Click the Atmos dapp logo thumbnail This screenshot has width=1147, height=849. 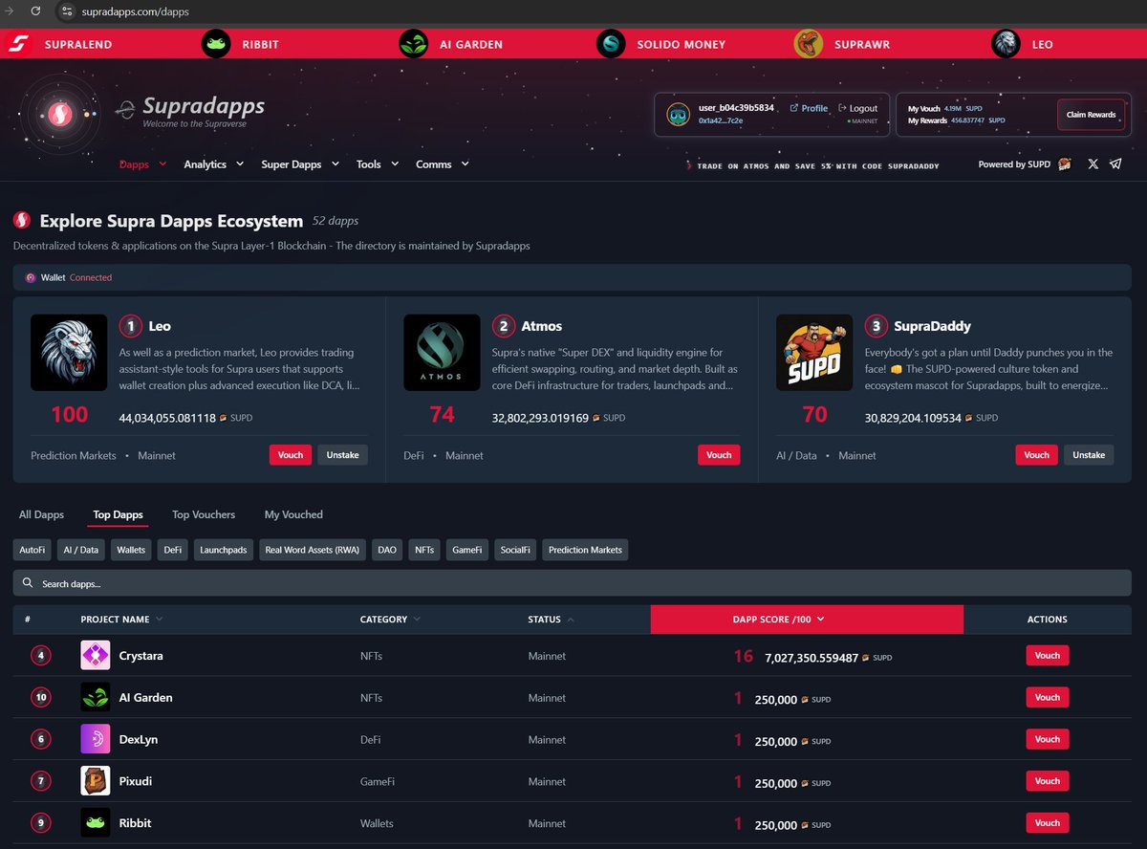point(442,353)
